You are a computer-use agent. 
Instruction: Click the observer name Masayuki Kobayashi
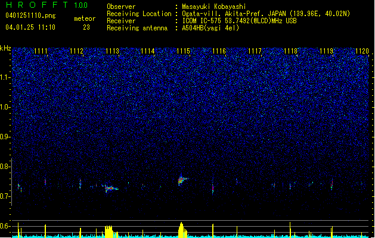click(214, 7)
